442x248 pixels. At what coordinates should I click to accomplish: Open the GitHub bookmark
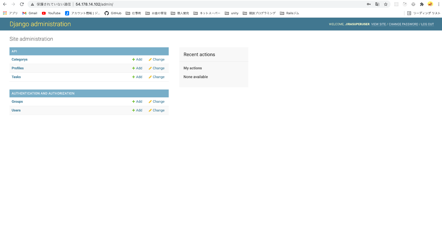[113, 13]
